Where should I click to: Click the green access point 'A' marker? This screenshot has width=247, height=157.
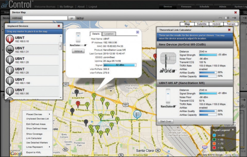101,116
